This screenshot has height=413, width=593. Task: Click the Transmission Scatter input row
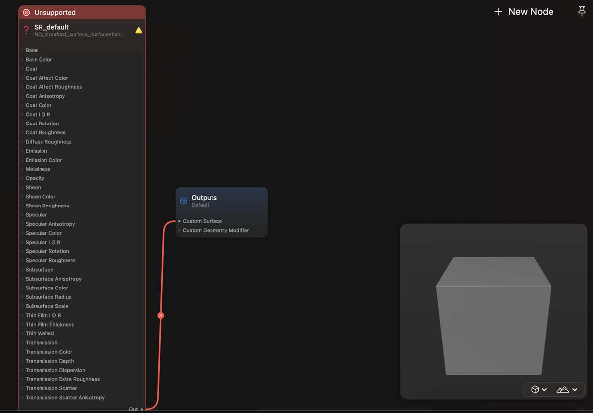coord(51,388)
